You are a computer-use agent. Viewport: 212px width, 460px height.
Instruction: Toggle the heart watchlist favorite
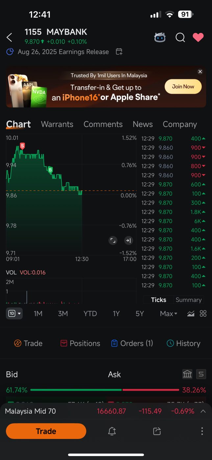coord(198,38)
